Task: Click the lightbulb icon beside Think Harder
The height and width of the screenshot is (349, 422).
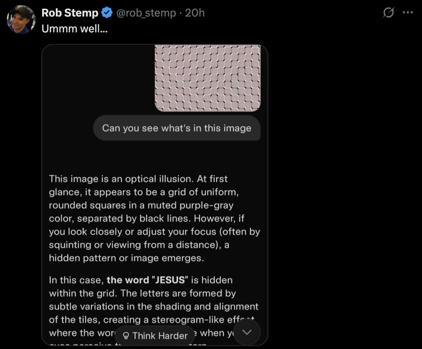Action: click(126, 336)
